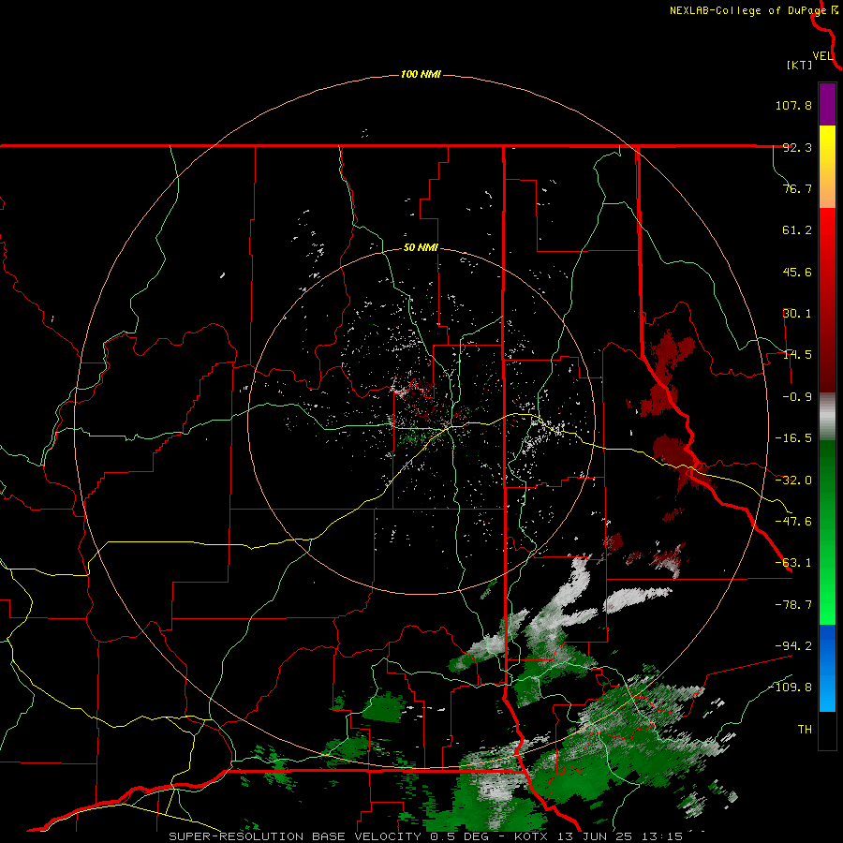Click the 30.1 legend value
The width and height of the screenshot is (843, 843).
[797, 314]
